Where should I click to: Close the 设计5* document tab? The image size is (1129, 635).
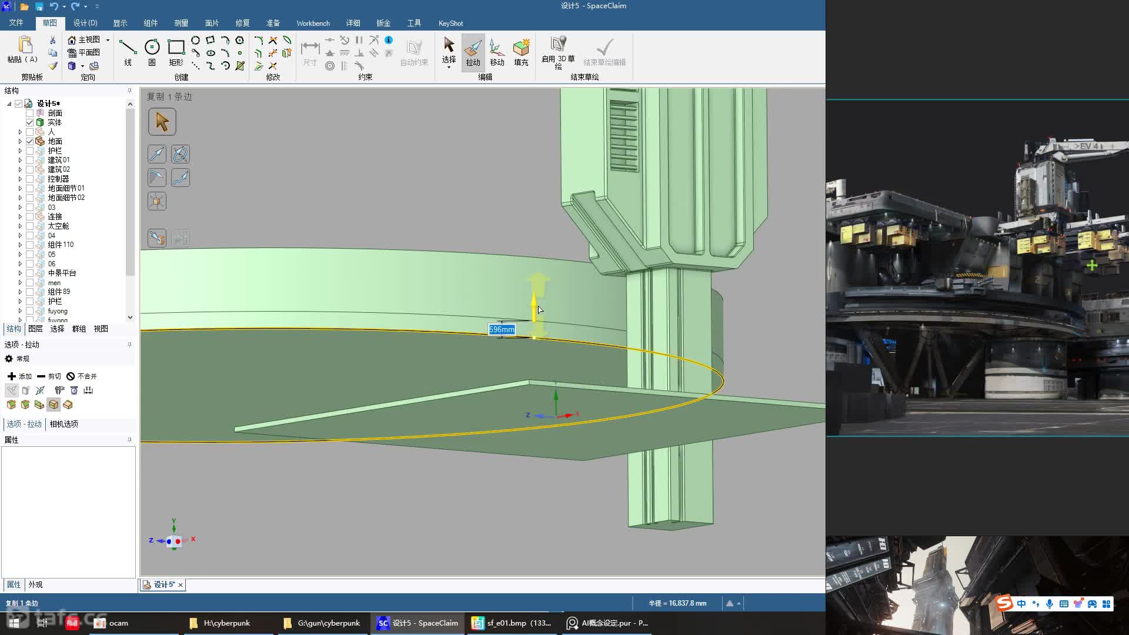click(181, 585)
